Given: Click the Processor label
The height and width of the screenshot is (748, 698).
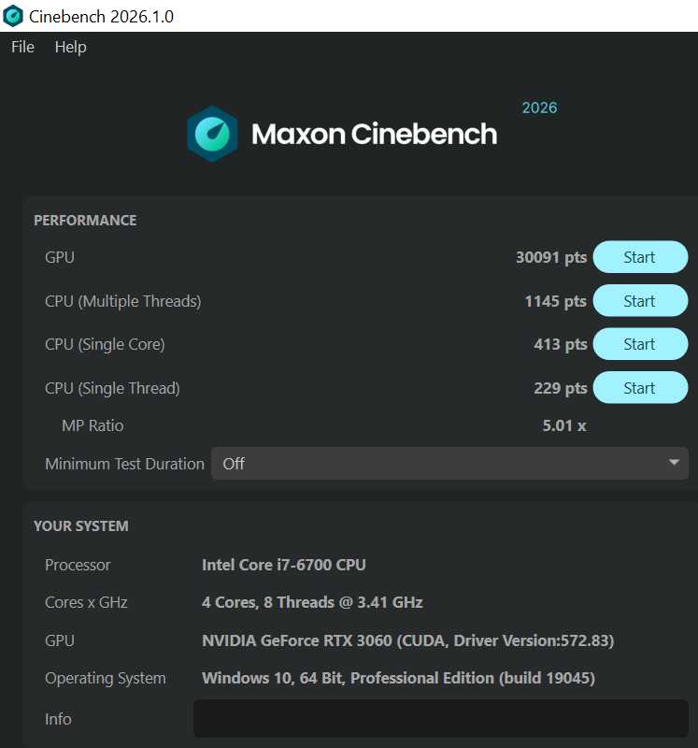Looking at the screenshot, I should pos(78,565).
